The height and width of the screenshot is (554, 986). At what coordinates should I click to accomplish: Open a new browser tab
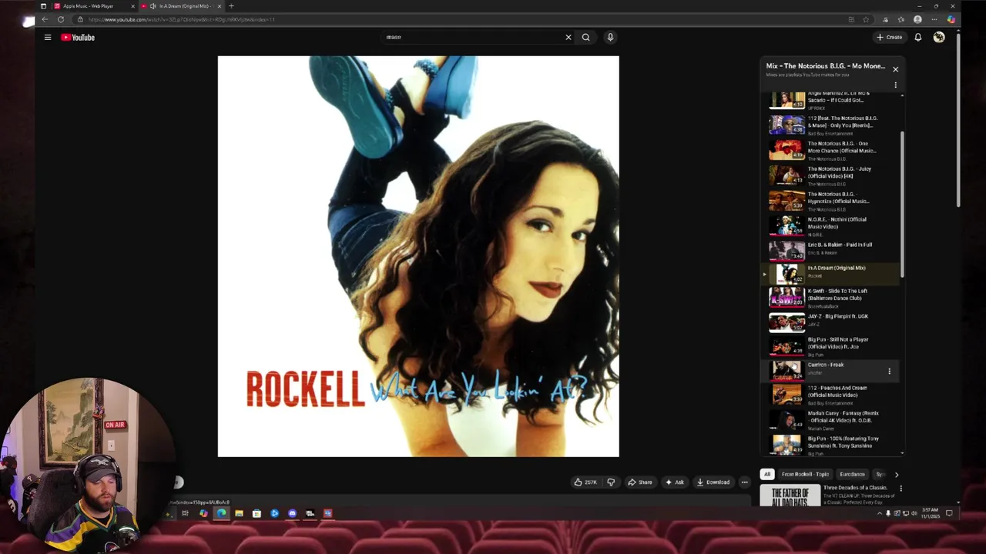231,6
